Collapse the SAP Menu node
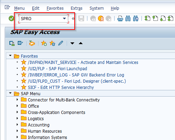The height and width of the screenshot is (140, 175). (x=10, y=93)
